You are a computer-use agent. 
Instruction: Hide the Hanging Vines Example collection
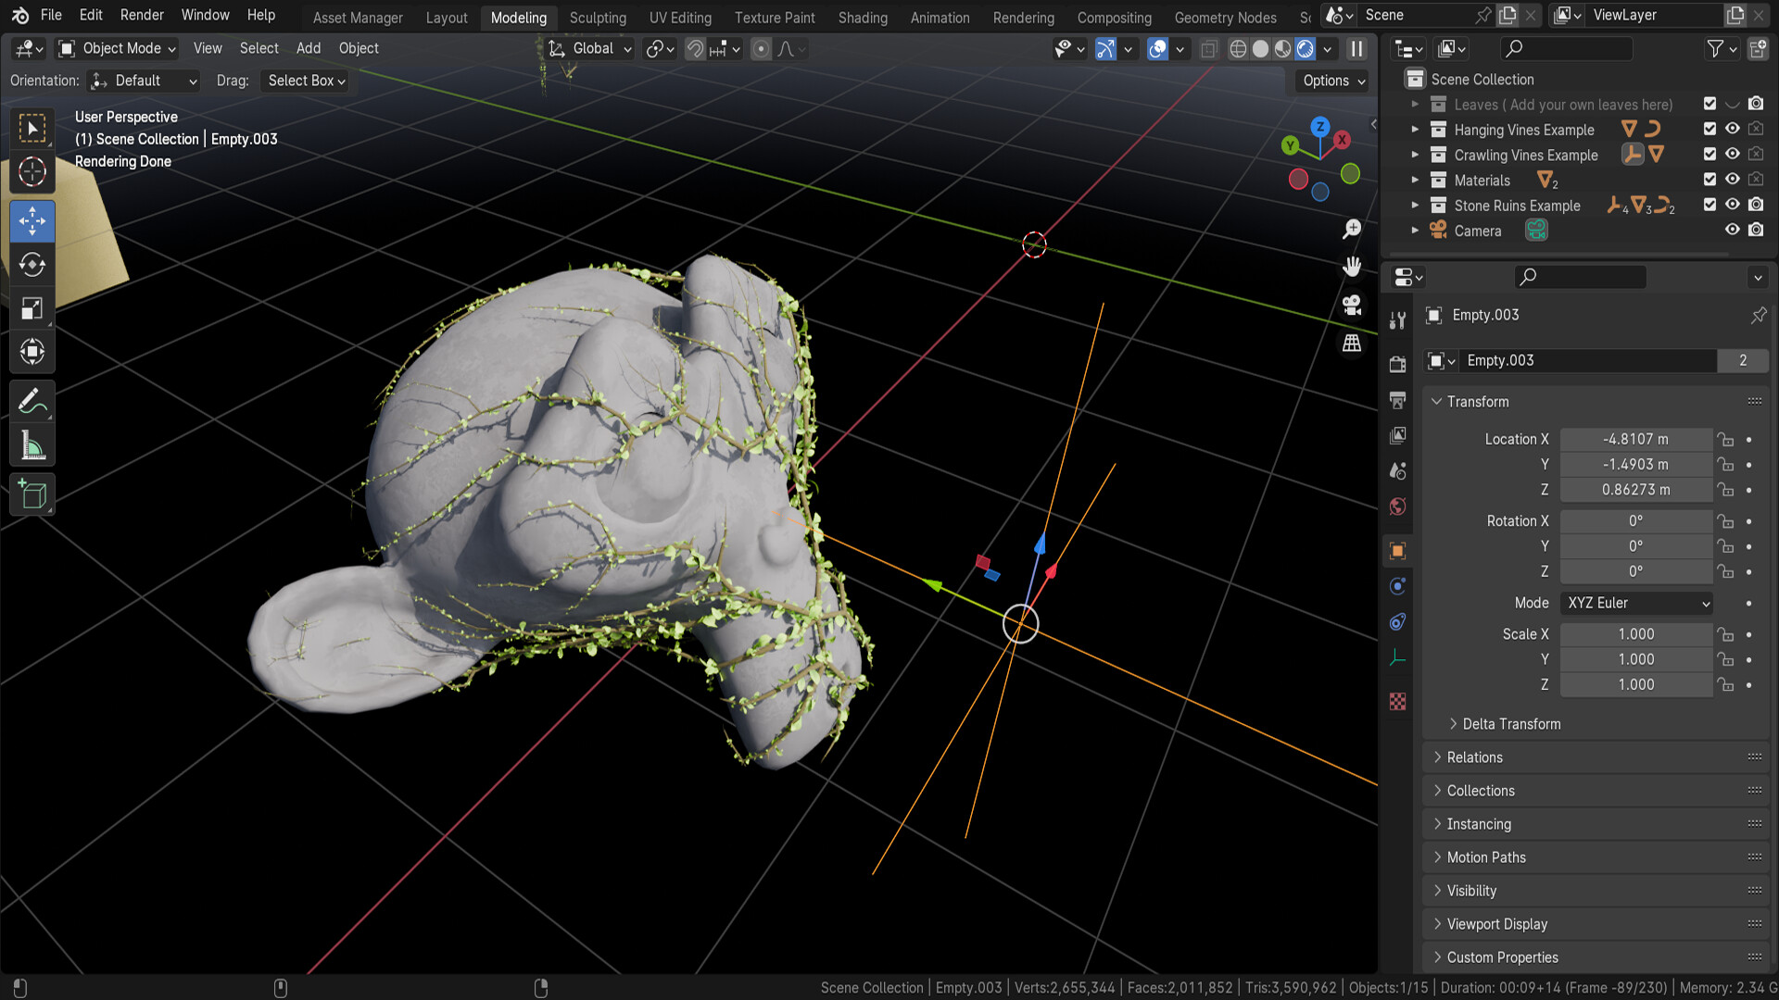click(1732, 129)
